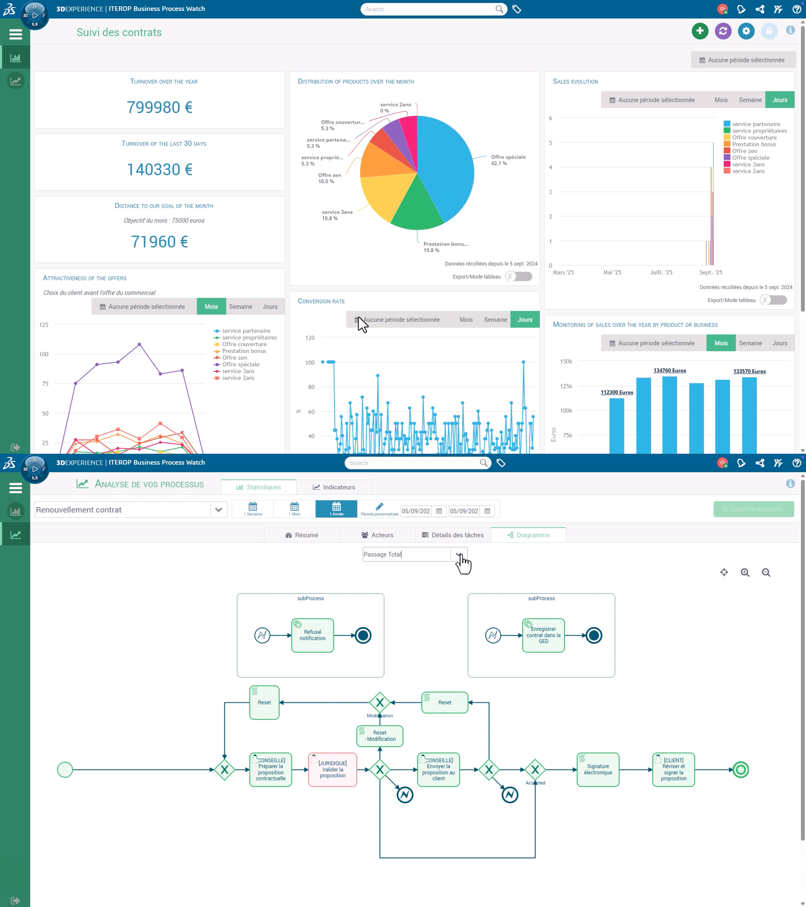Click the zoom out icon above the diagram
Screen dimensions: 806x907
(x=766, y=572)
